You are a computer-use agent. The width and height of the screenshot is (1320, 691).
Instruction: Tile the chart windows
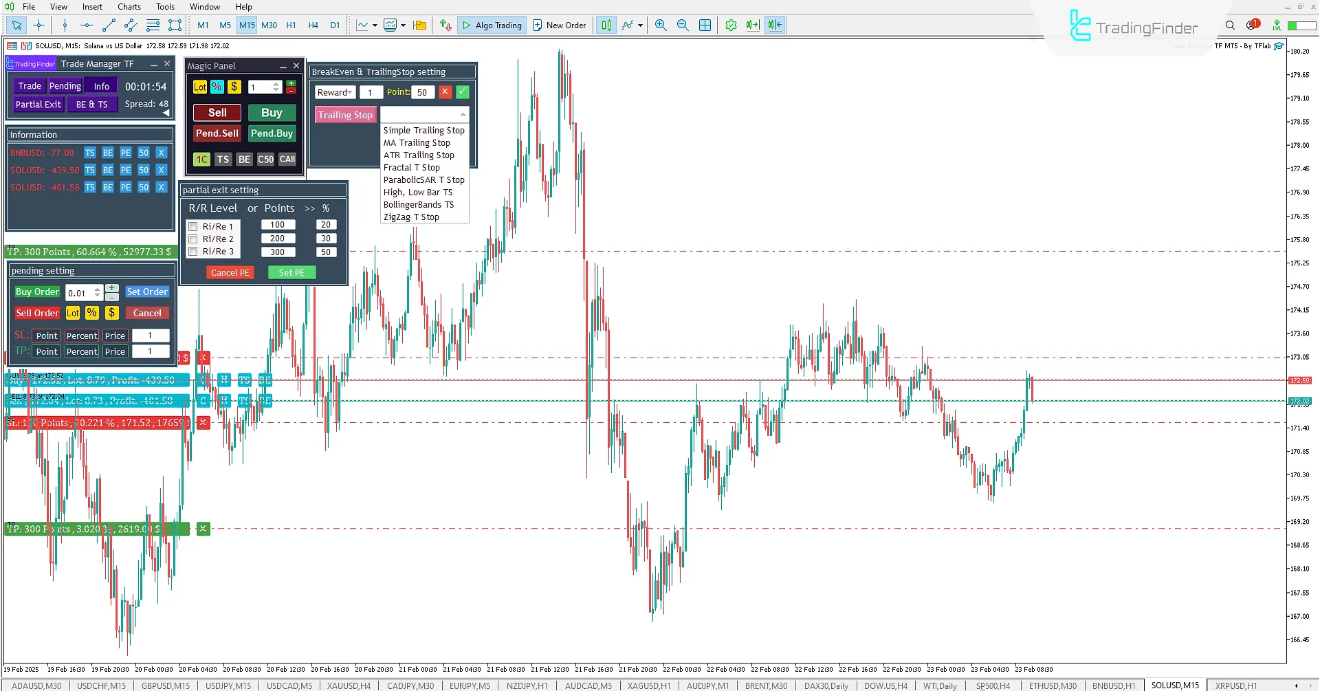pyautogui.click(x=705, y=25)
